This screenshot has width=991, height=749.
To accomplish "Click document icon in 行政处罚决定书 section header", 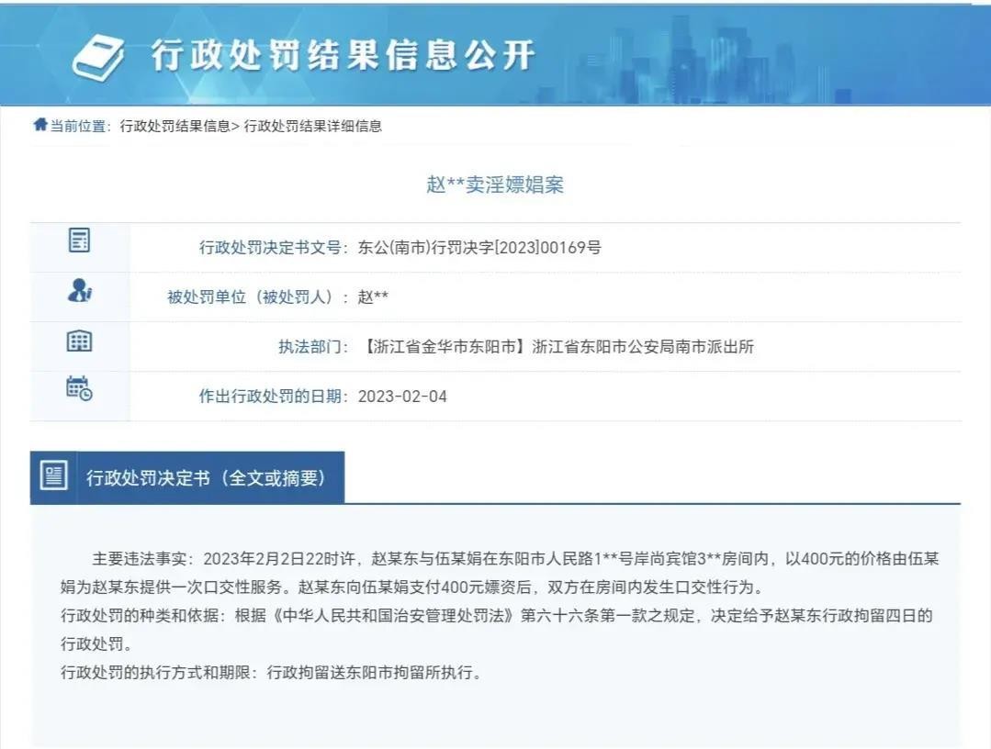I will tap(53, 476).
